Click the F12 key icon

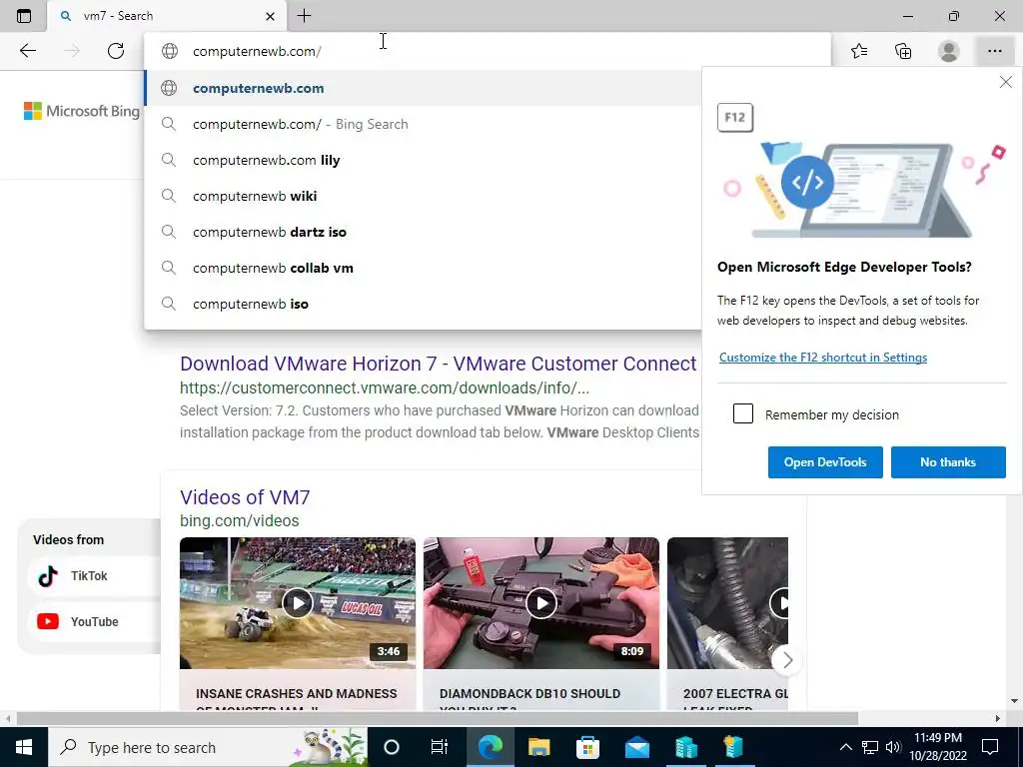point(735,118)
